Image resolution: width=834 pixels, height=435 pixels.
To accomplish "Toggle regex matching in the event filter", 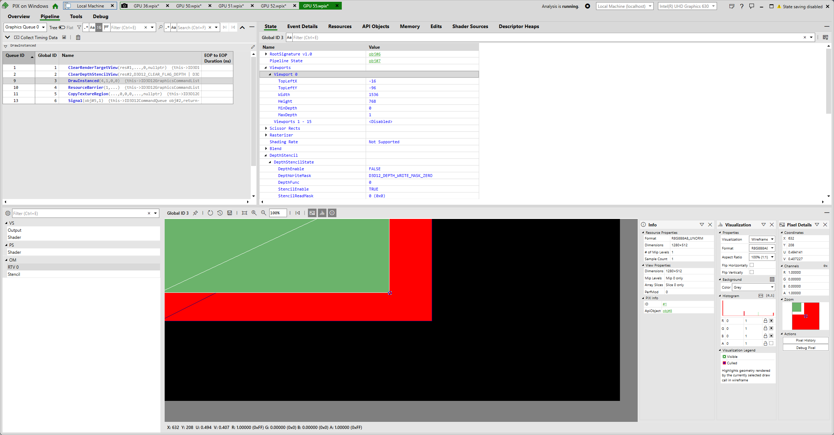I will pos(86,27).
